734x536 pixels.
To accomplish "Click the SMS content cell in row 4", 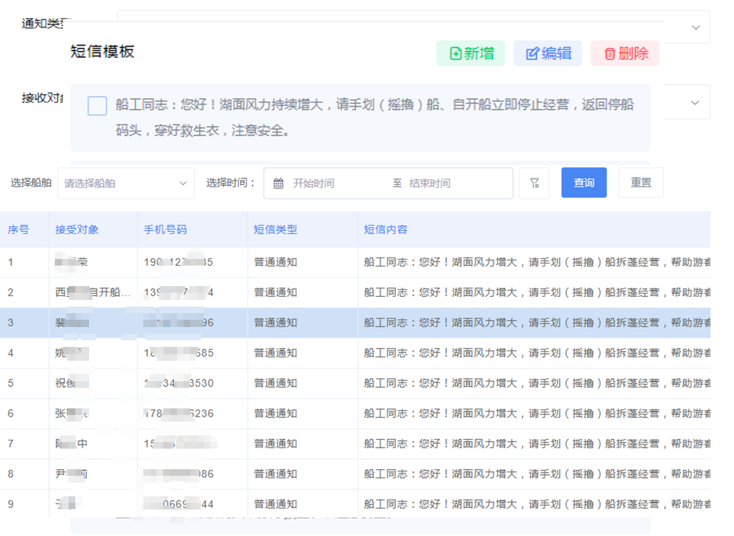I will [x=534, y=353].
